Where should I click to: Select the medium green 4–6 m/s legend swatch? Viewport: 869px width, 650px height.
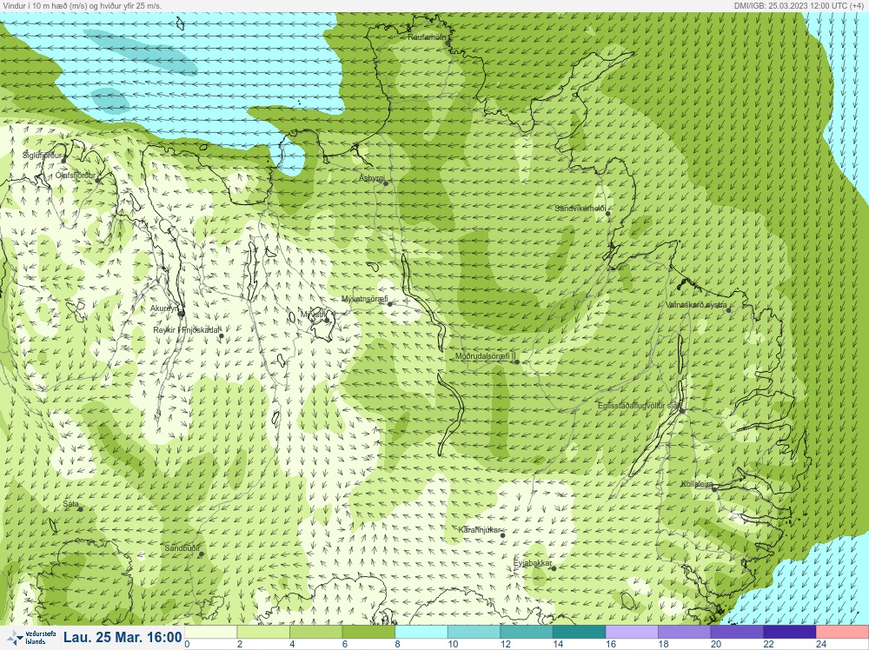[316, 632]
